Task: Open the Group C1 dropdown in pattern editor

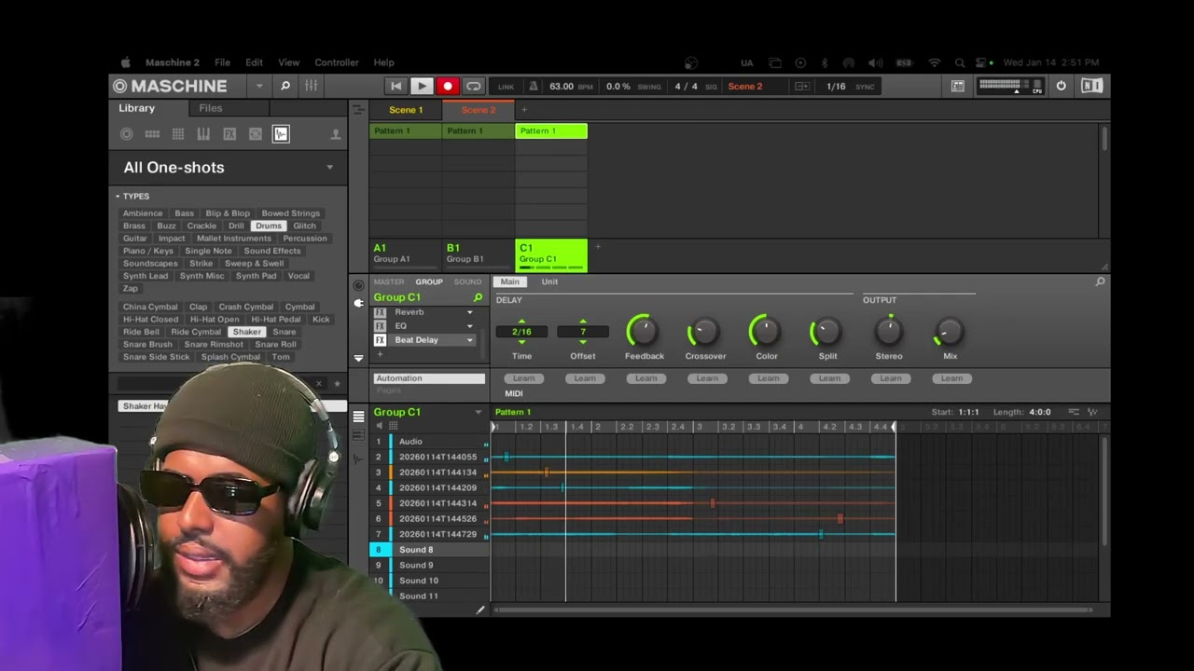Action: (479, 412)
